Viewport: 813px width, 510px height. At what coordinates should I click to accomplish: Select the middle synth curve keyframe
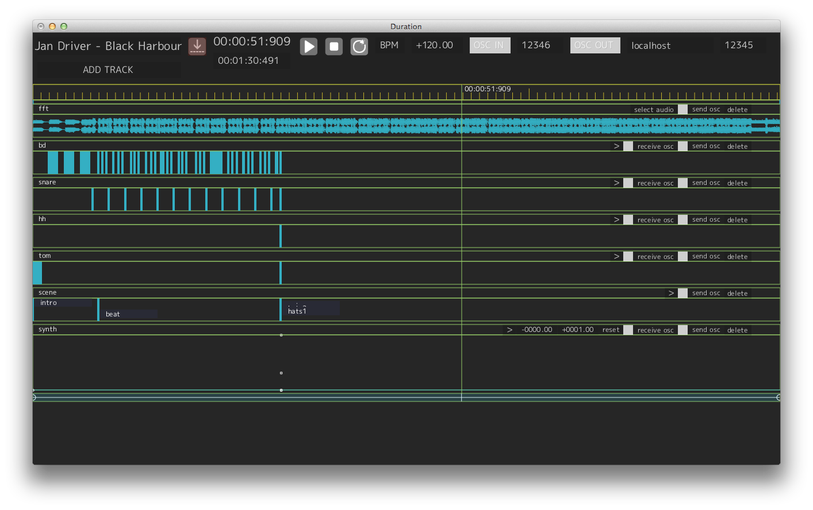281,373
